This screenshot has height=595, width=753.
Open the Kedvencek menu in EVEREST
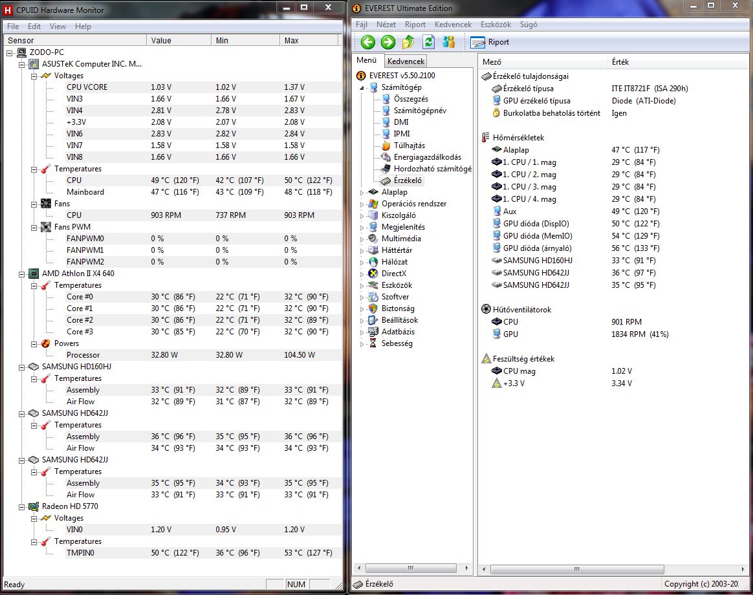pyautogui.click(x=453, y=25)
